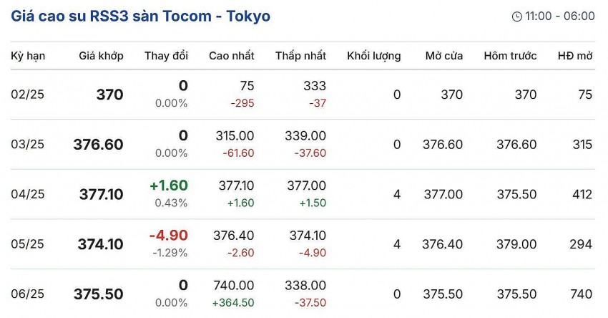
Task: Click the Giá khớp column header
Action: coord(101,56)
